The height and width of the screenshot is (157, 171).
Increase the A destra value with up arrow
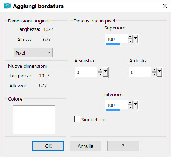pos(154,70)
